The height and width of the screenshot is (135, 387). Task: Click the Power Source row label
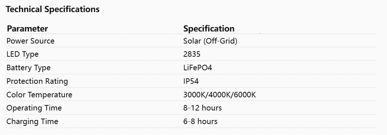tap(30, 41)
